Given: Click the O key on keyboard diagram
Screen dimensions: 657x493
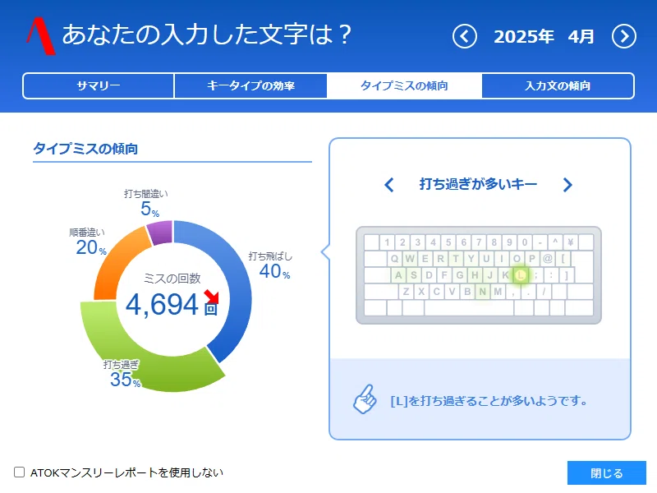Looking at the screenshot, I should coord(517,259).
